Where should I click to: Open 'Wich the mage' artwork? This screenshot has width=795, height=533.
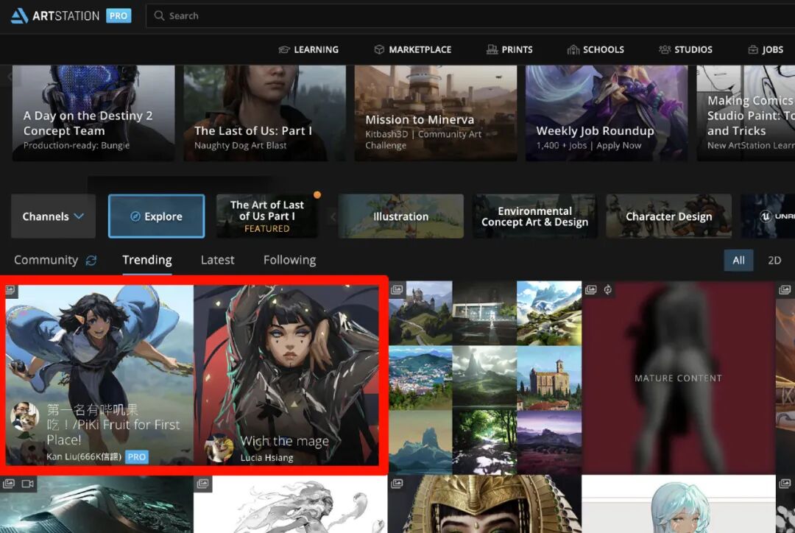286,375
